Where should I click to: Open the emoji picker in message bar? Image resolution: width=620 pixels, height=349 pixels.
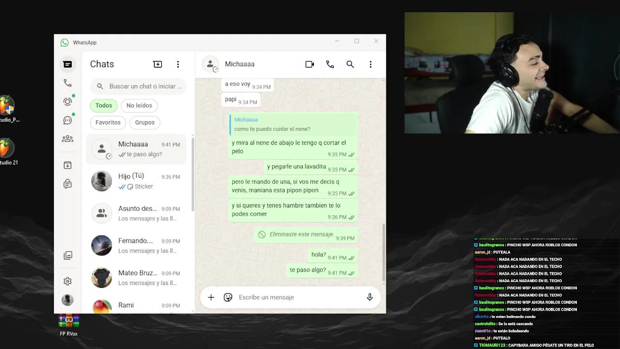pyautogui.click(x=228, y=297)
